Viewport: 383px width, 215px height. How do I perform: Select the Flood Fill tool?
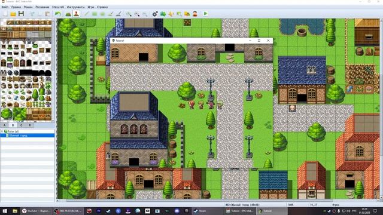pyautogui.click(x=110, y=14)
